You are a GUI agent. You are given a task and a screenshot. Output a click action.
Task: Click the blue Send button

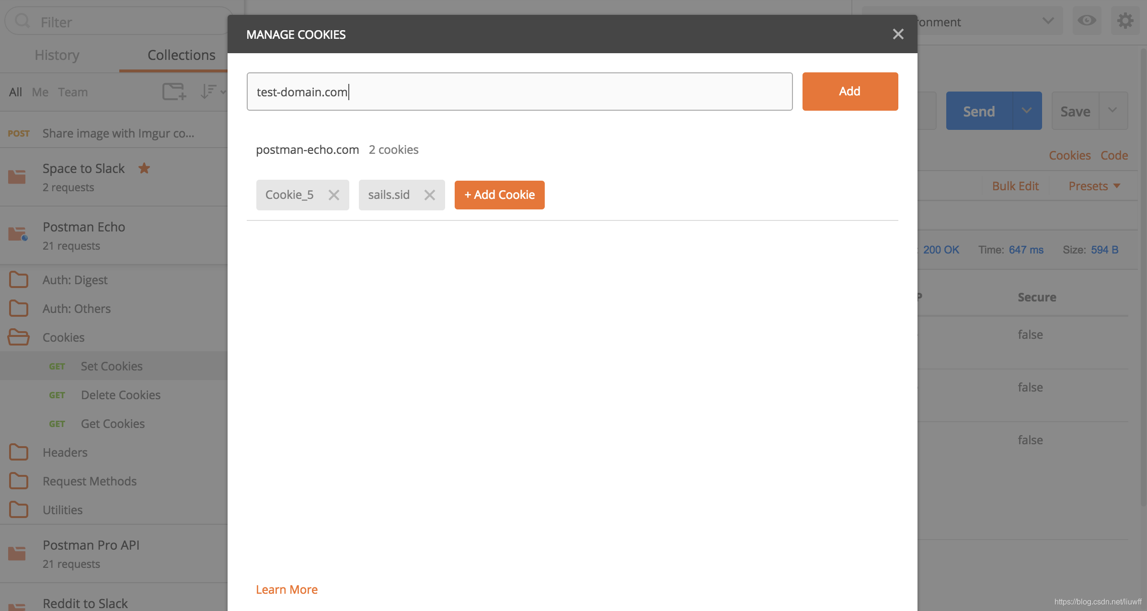(x=979, y=111)
